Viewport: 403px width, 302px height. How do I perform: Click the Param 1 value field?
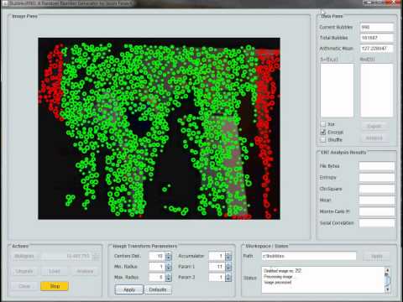(217, 267)
